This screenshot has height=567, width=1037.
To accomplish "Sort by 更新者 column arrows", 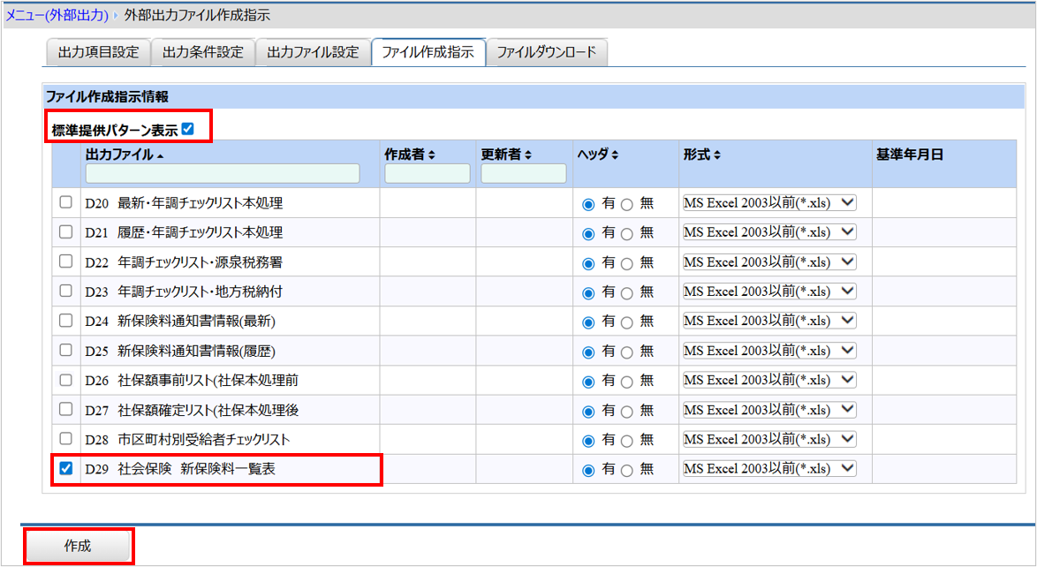I will point(527,155).
